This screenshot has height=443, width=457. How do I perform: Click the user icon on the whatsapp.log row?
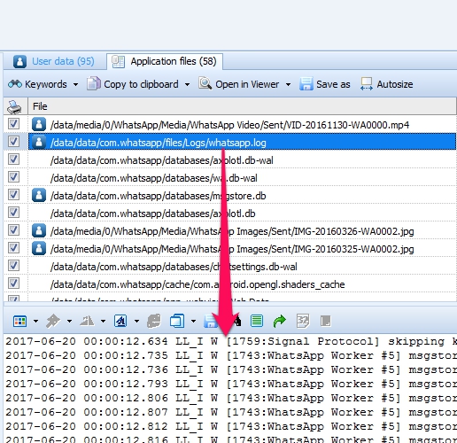tap(39, 142)
